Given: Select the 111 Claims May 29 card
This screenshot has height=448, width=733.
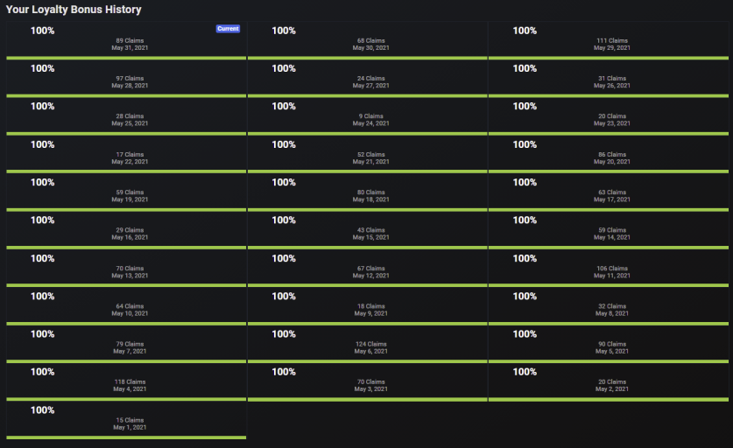Looking at the screenshot, I should [x=609, y=40].
